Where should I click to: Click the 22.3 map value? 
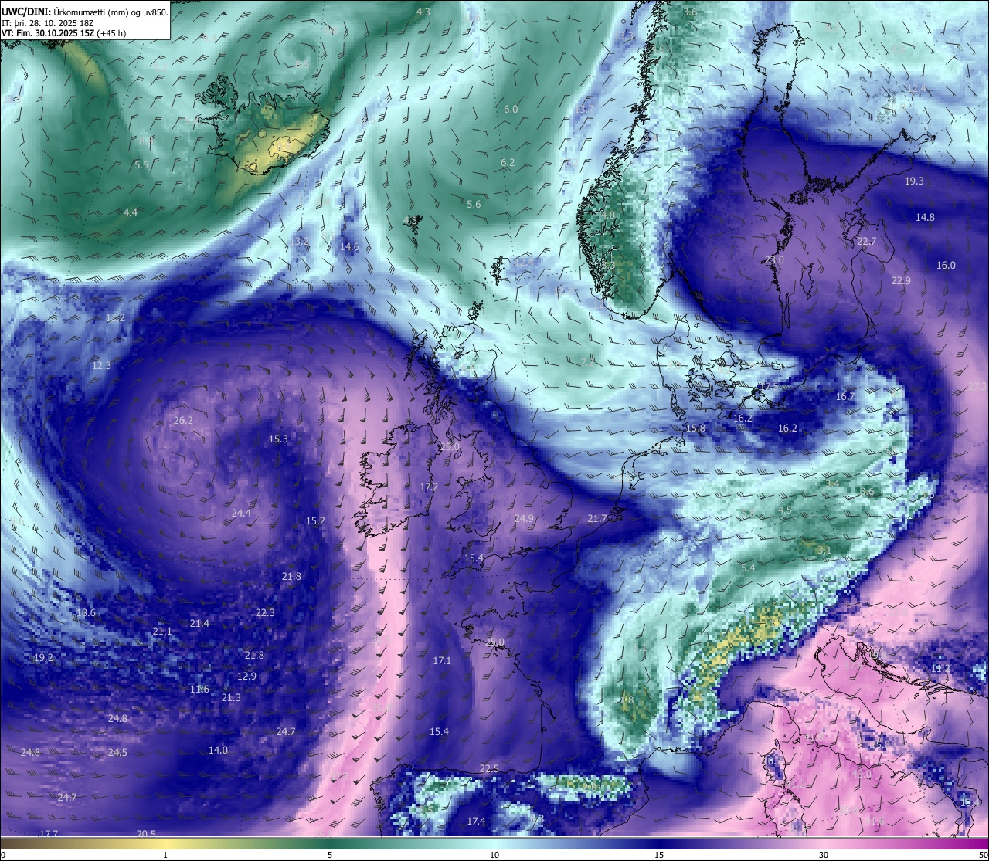pos(265,613)
